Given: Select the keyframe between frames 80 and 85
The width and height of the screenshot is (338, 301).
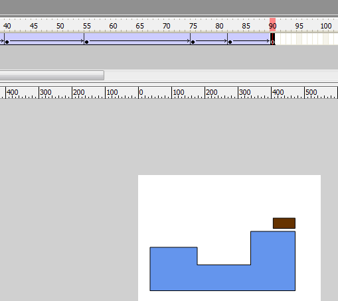Looking at the screenshot, I should (230, 42).
